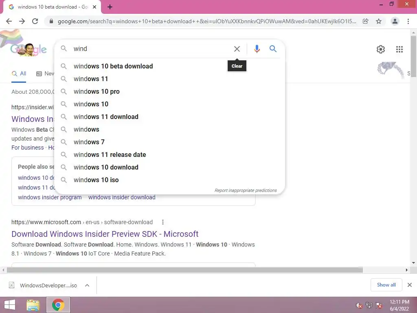Click the muted volume tray icon
The height and width of the screenshot is (313, 417).
click(x=359, y=305)
